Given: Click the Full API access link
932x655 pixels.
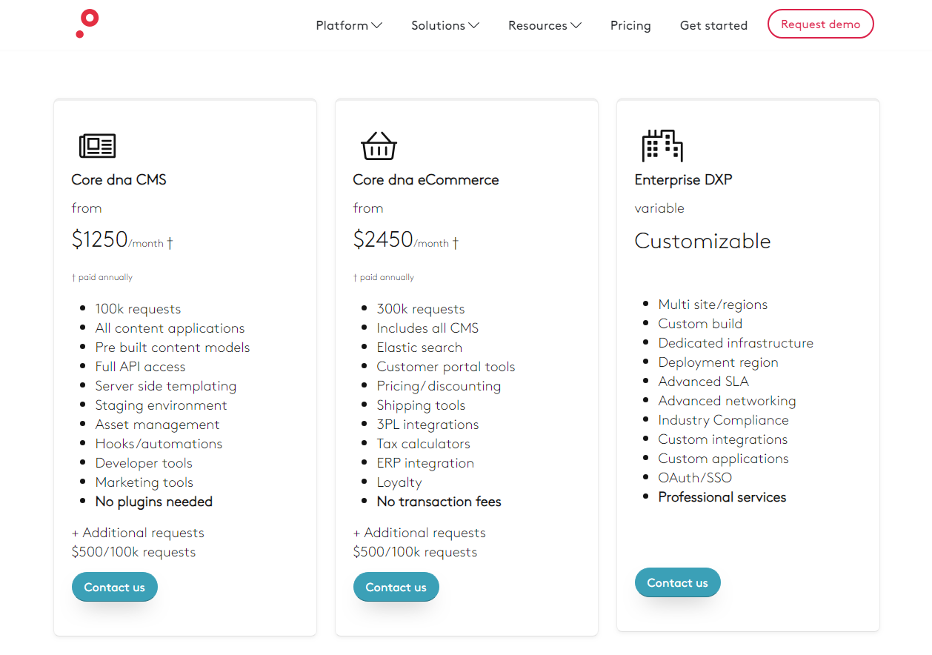Looking at the screenshot, I should (140, 366).
